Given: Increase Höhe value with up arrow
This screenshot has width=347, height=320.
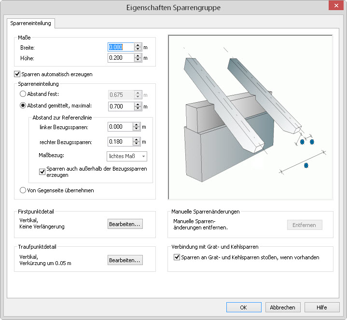Looking at the screenshot, I should point(138,56).
